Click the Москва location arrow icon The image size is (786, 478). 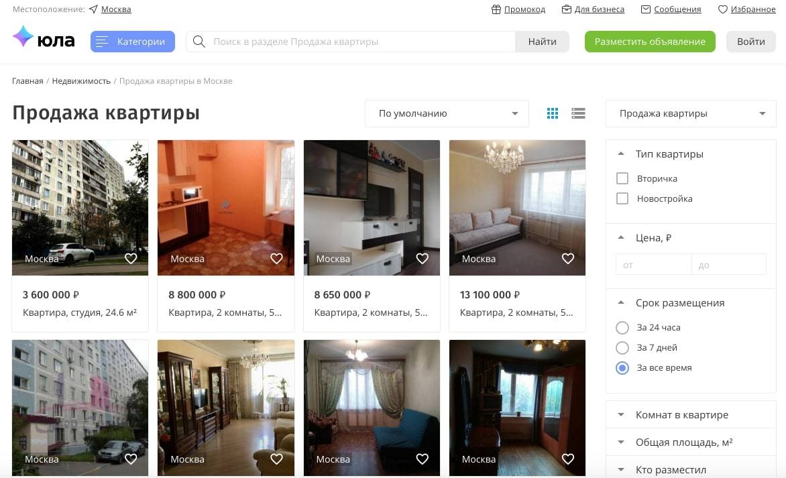pos(93,9)
